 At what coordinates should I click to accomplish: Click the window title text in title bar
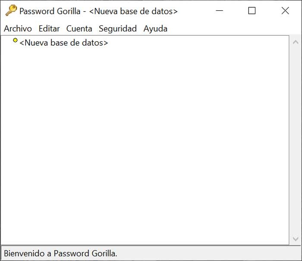[x=98, y=11]
